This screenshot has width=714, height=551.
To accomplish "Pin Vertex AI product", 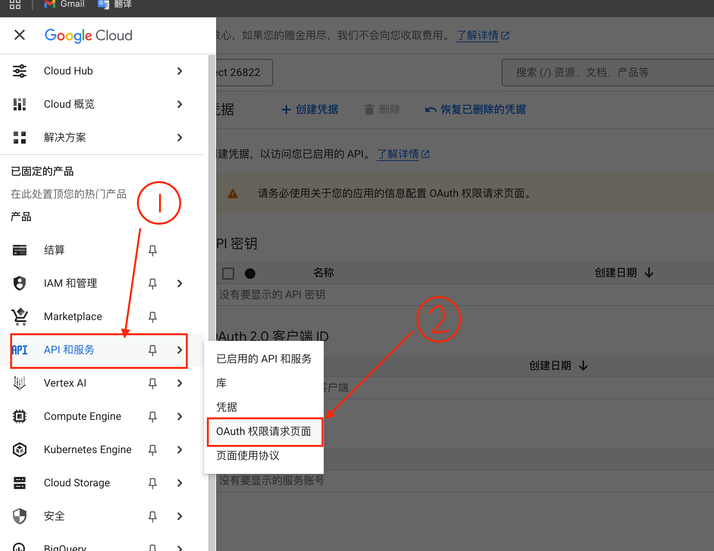I will click(153, 383).
